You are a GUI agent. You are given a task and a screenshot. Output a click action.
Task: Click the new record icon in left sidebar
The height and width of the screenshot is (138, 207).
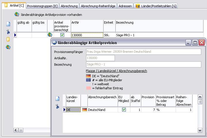click(x=8, y=24)
